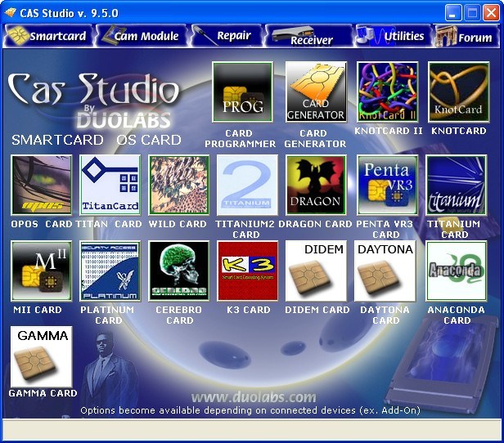Visit the www.duolabs.com link
The width and height of the screenshot is (504, 443).
pyautogui.click(x=254, y=397)
